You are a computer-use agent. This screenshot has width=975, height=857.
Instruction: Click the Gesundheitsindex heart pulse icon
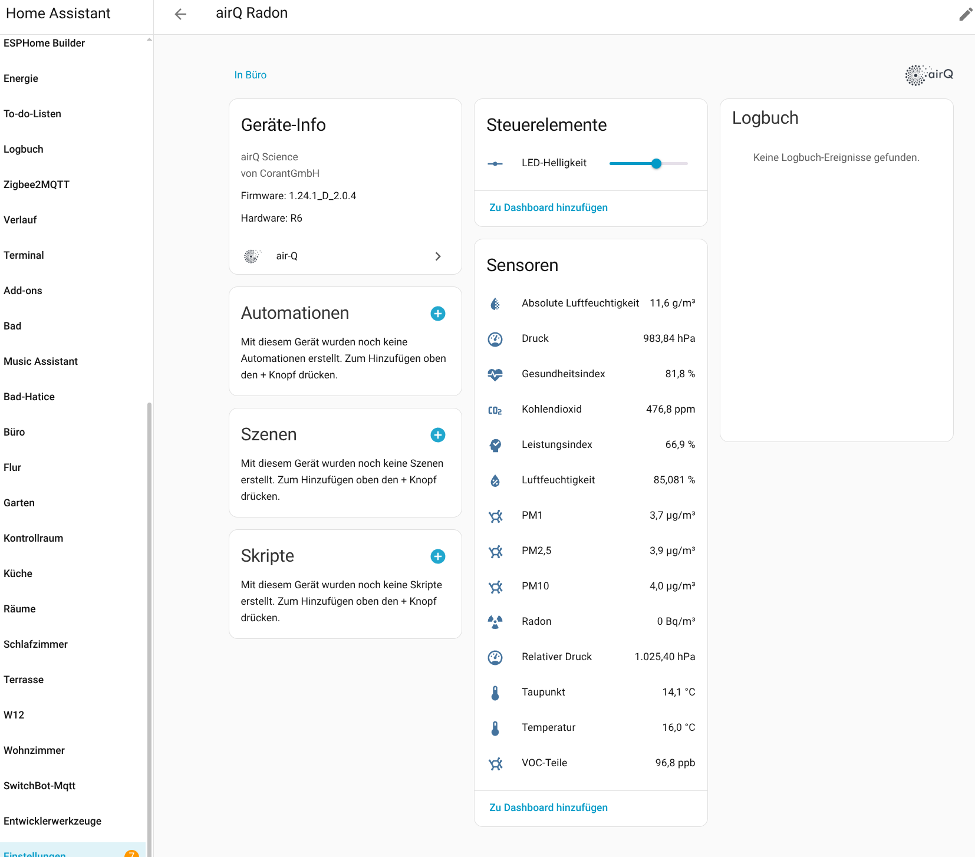tap(495, 374)
